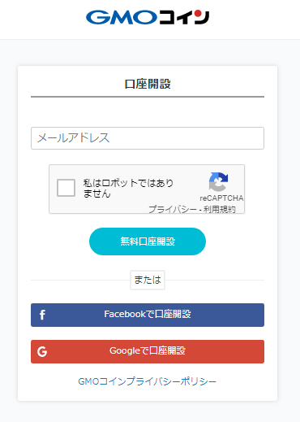Click the 無料口座開設 button
Image resolution: width=300 pixels, height=422 pixels.
[148, 241]
